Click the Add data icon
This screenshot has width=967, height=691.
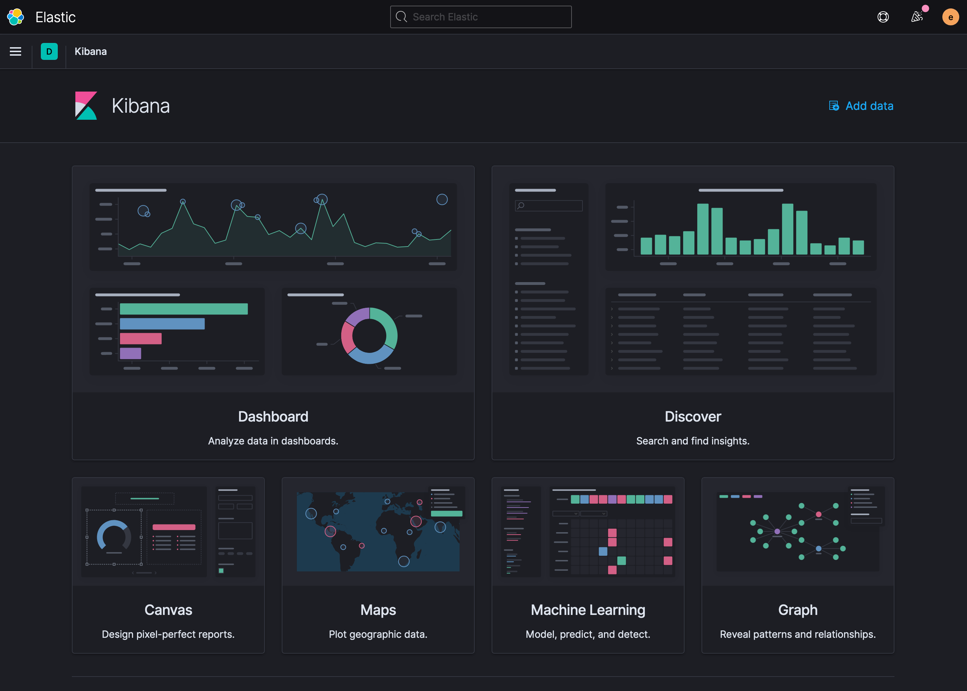coord(834,106)
